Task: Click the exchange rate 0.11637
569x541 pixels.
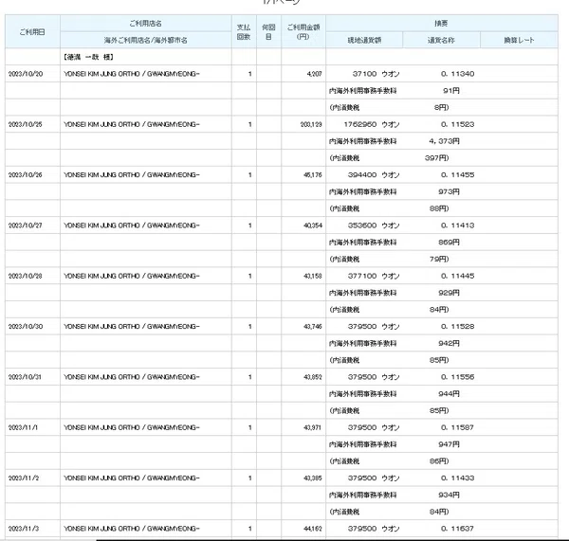Action: 458,529
